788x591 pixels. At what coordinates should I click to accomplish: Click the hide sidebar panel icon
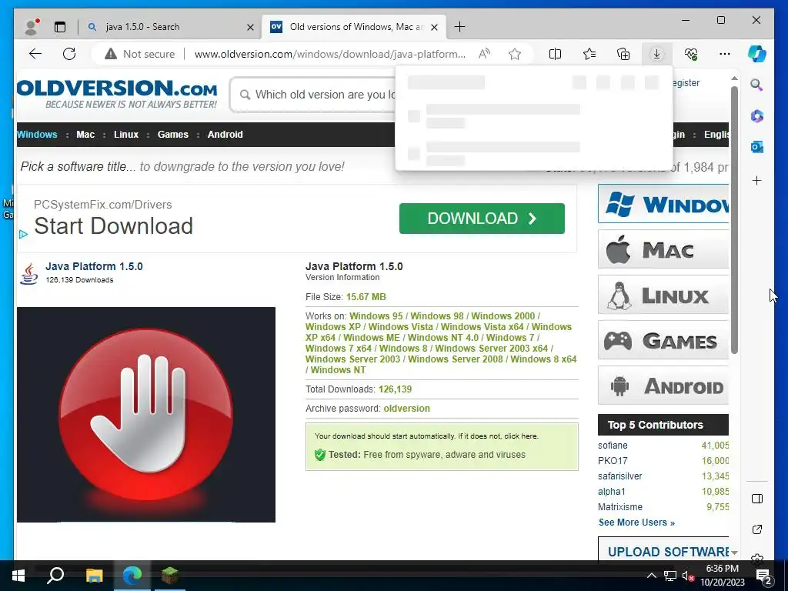point(757,499)
